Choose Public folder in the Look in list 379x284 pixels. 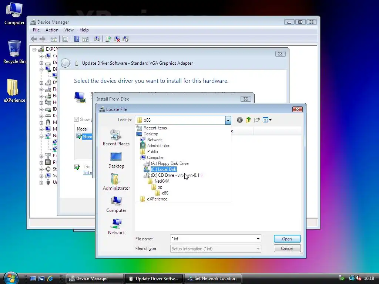(152, 152)
